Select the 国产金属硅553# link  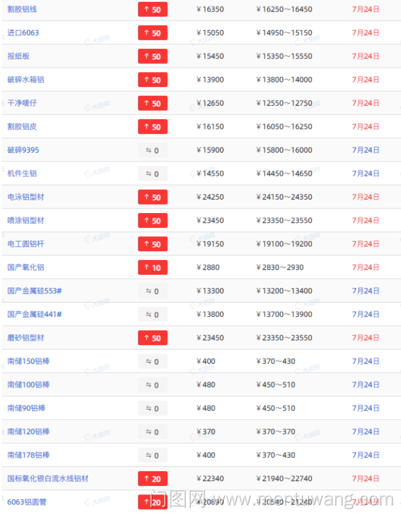point(35,291)
